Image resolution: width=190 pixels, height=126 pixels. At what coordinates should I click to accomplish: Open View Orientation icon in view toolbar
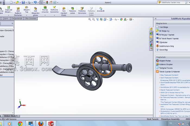coord(105,19)
